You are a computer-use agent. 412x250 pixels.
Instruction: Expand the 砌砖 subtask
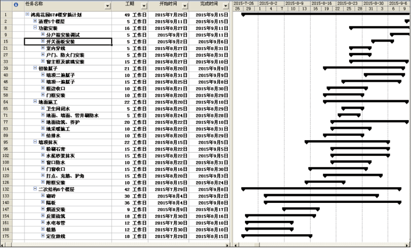(x=43, y=195)
